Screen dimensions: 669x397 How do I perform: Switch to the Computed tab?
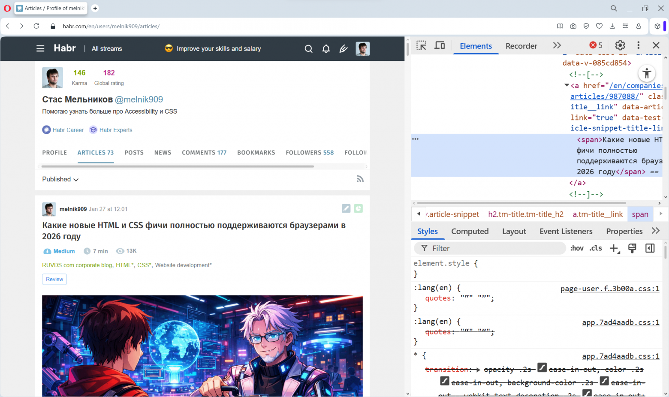coord(470,232)
